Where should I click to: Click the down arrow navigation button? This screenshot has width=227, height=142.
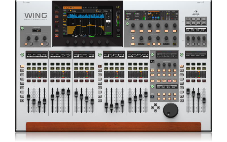(155, 111)
